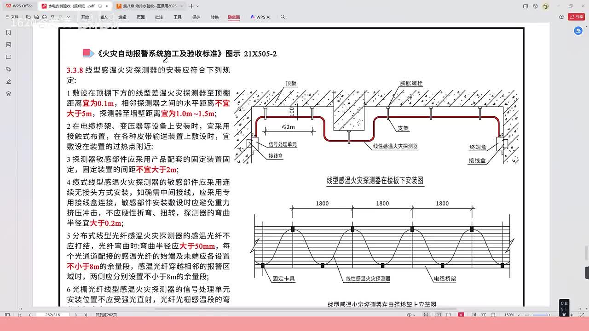Screen dimensions: 589x331
Task: Open the bookmark panel in the left sidebar
Action: [8, 33]
